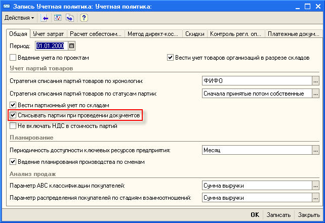Toggle Не включать НДС в стоимость партий
Viewport: 325px width, 223px height.
[x=13, y=126]
